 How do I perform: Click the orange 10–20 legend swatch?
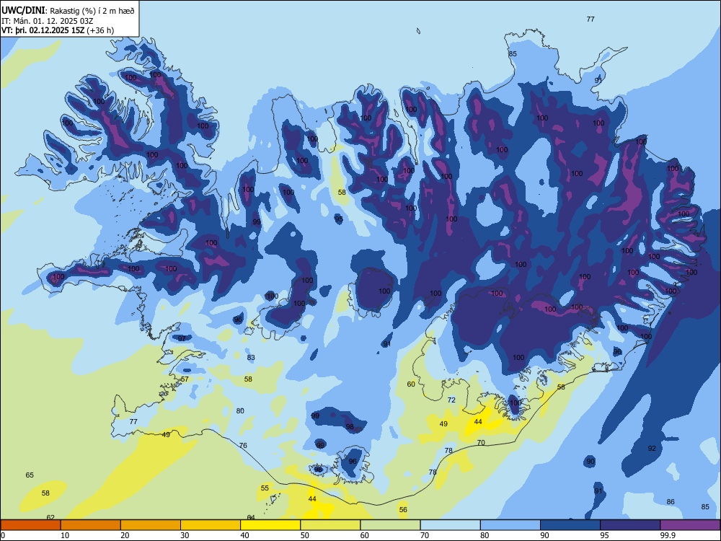(91, 525)
